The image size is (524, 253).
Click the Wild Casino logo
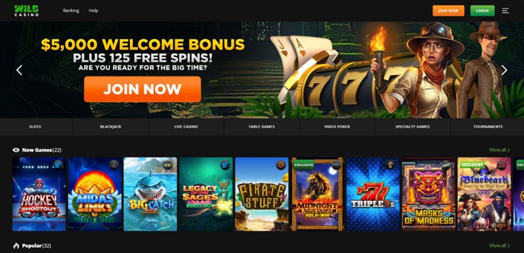26,10
